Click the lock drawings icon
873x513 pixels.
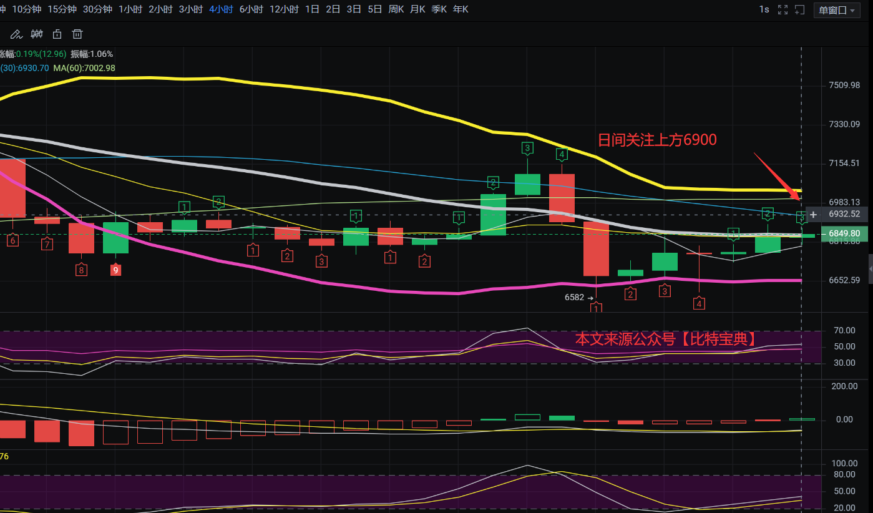(x=57, y=34)
